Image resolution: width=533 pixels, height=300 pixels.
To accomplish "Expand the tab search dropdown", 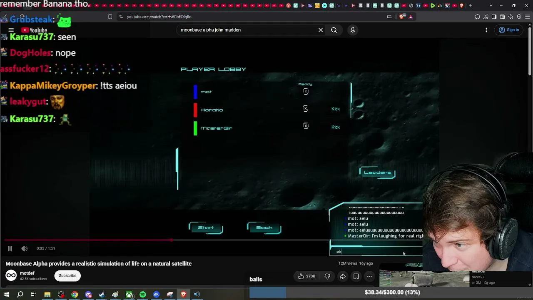I will coord(491,5).
